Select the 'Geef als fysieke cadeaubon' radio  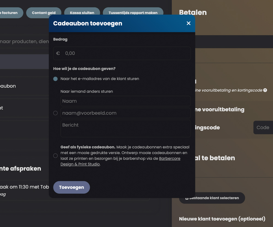pos(55,156)
